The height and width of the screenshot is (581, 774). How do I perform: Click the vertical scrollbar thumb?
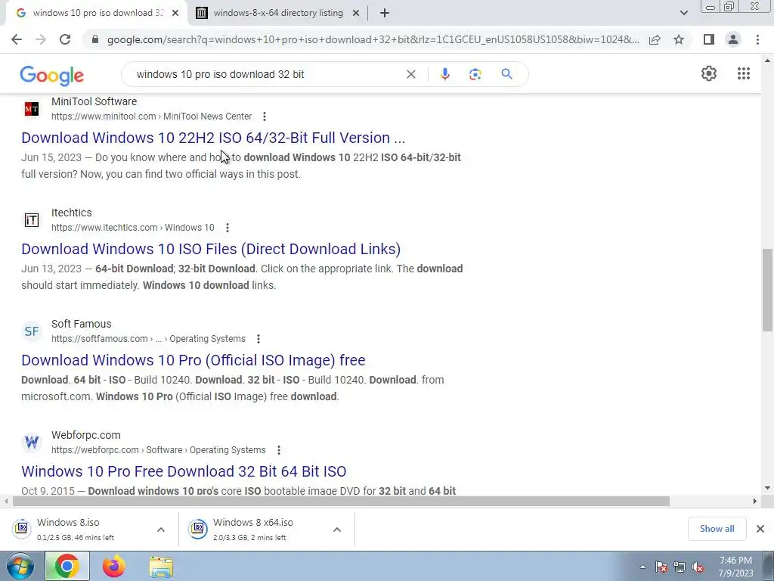point(767,289)
